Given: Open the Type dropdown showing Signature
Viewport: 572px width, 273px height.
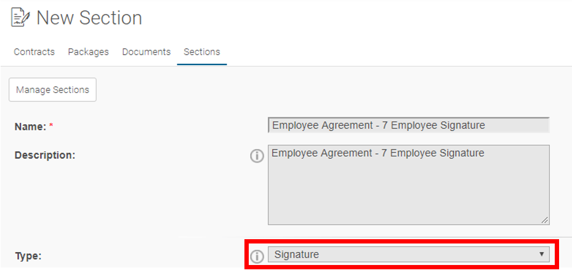Looking at the screenshot, I should click(409, 255).
